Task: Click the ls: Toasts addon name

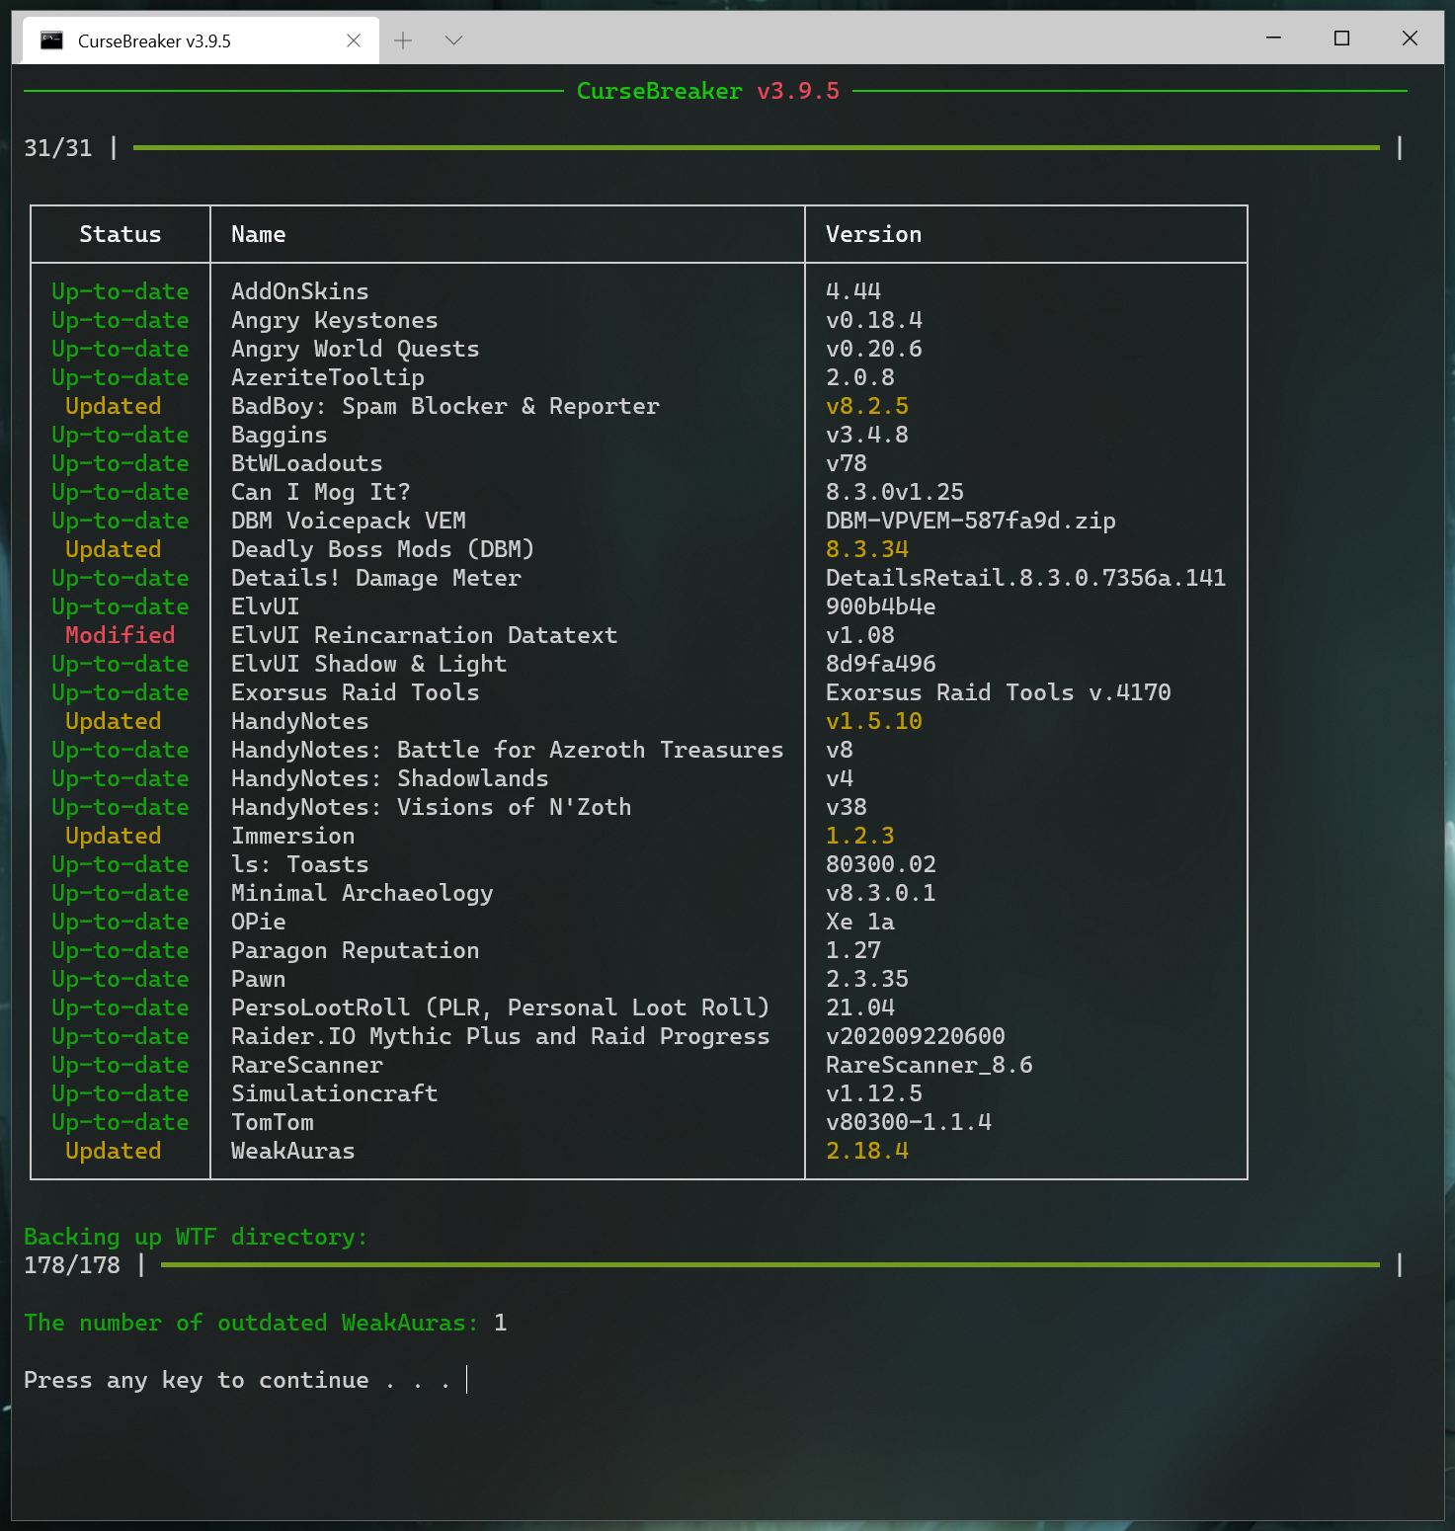Action: [x=300, y=864]
